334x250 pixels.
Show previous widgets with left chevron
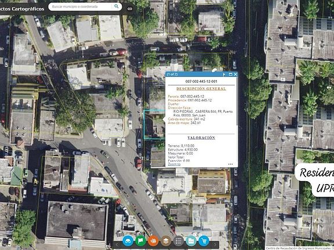117,245
